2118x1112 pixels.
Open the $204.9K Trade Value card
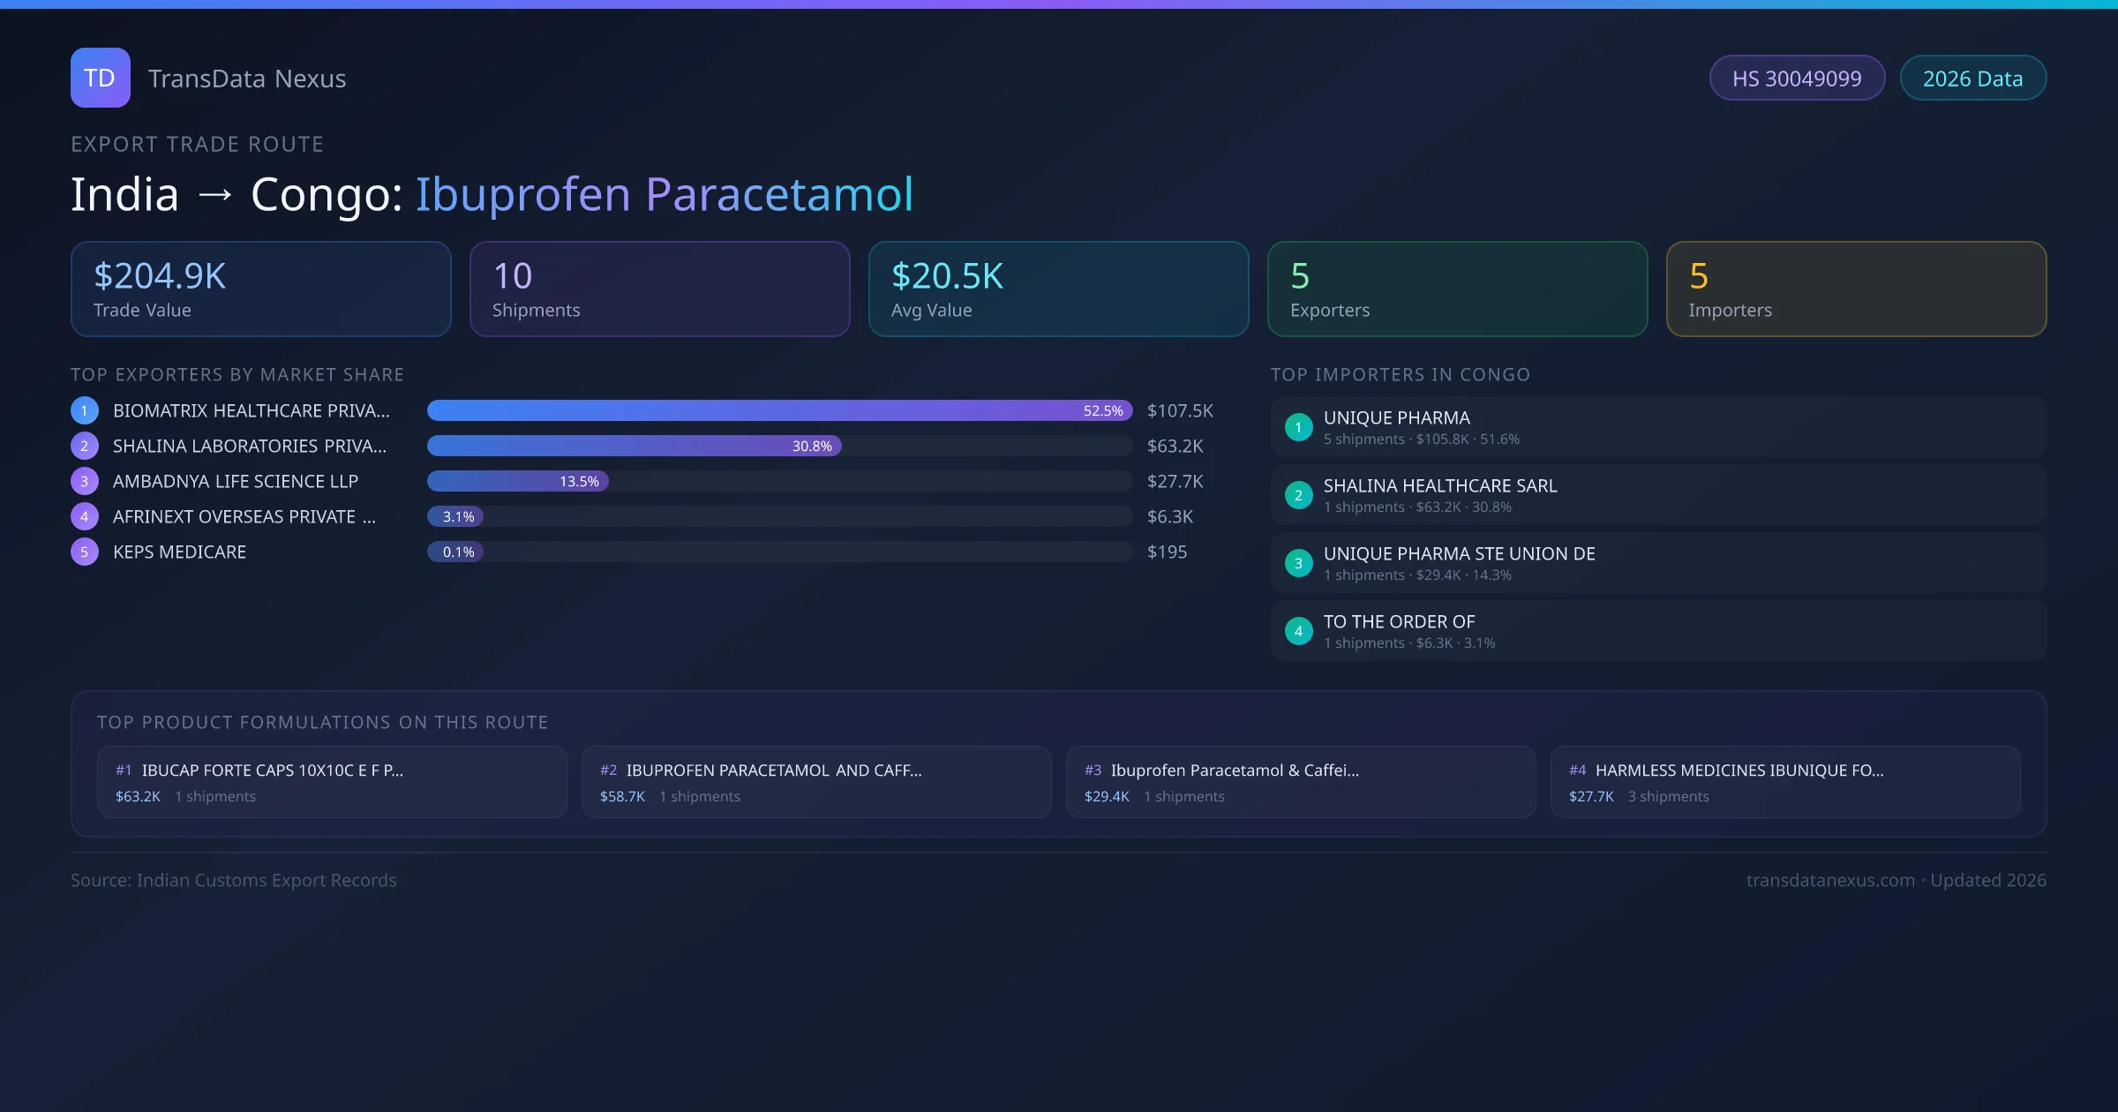pos(260,289)
